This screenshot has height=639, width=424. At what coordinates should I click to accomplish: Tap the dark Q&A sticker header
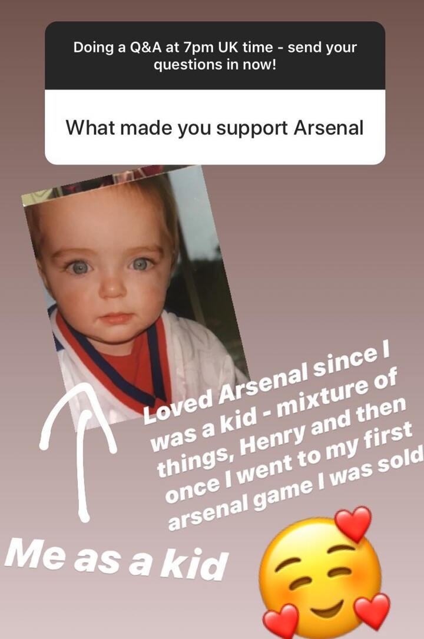click(214, 55)
